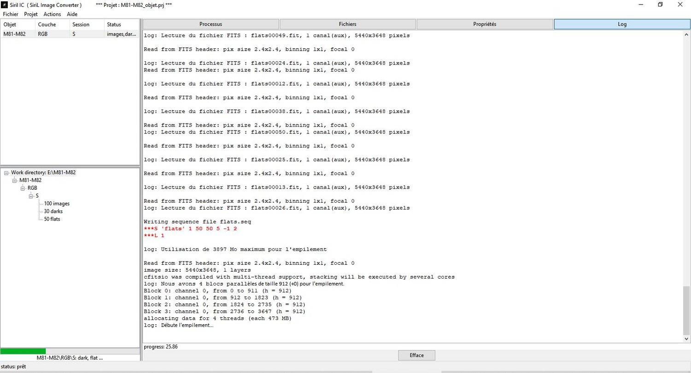
Task: Select the M81-M82 item in the tree
Action: tap(30, 181)
